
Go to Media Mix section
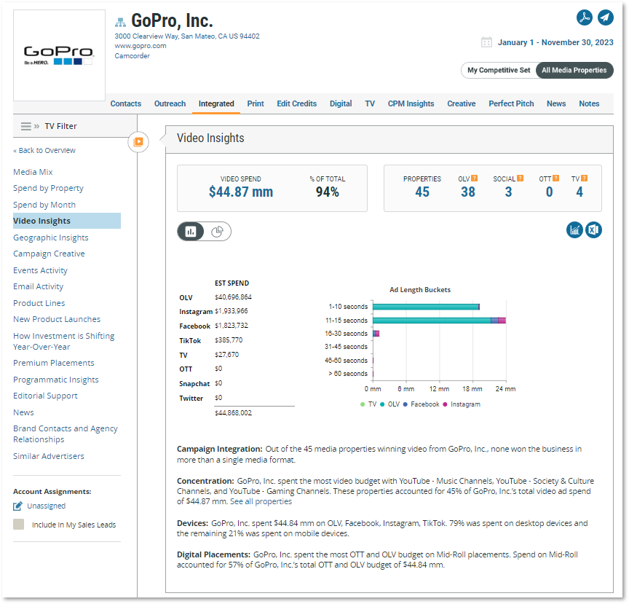[x=33, y=172]
